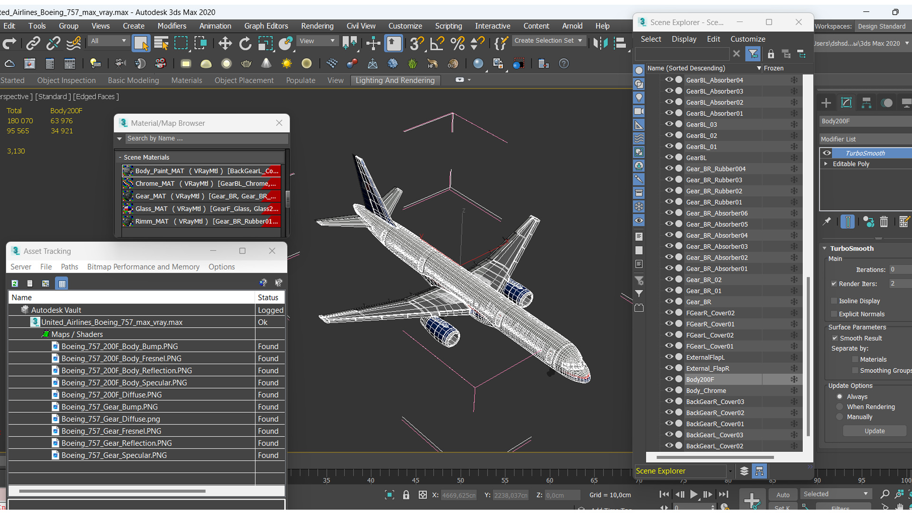Click the Redo arrow icon
Screen dimensions: 912x513
[x=9, y=43]
